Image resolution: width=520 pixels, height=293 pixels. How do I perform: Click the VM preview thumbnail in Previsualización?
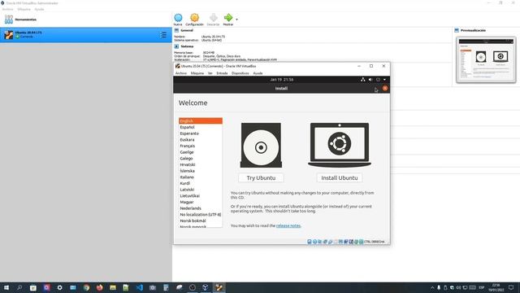tap(486, 59)
